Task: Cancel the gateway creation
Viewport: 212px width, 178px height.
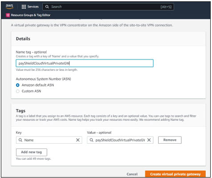Action: pos(132,174)
